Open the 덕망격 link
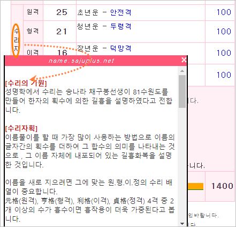236x227 pixels. click(121, 48)
